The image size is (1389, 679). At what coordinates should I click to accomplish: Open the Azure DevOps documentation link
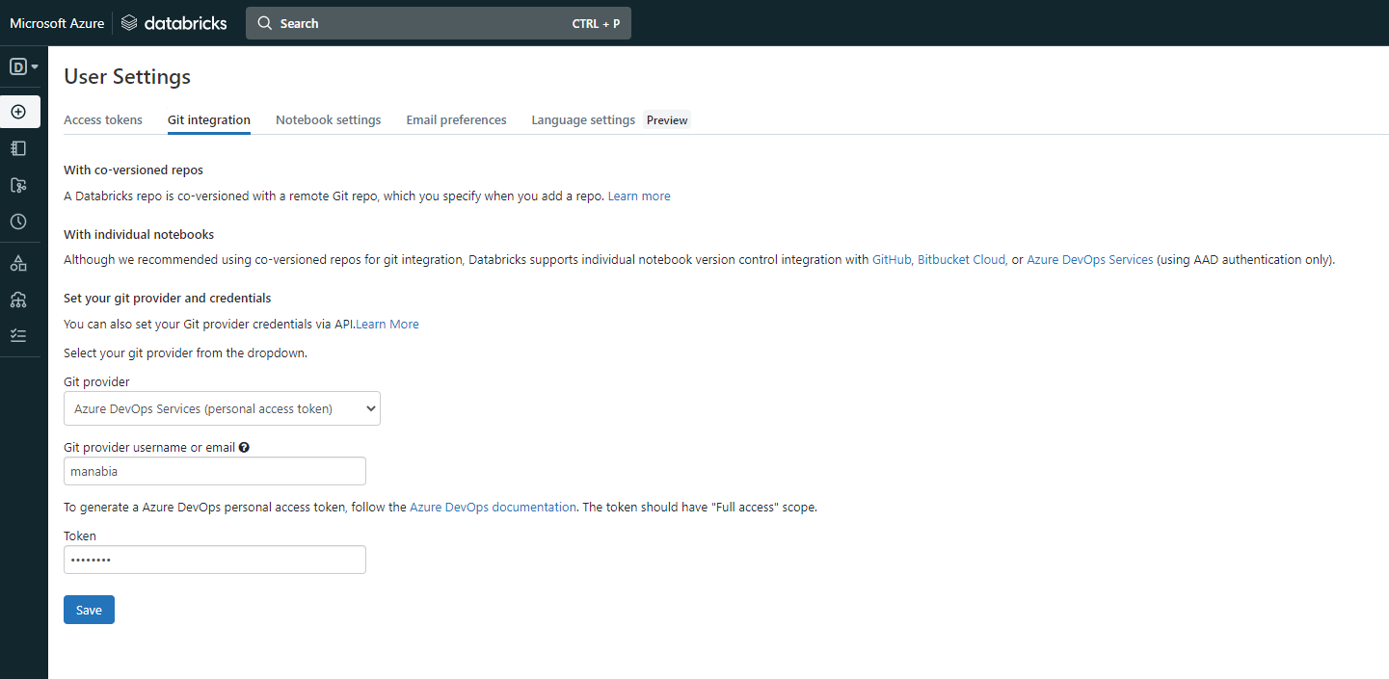coord(493,507)
